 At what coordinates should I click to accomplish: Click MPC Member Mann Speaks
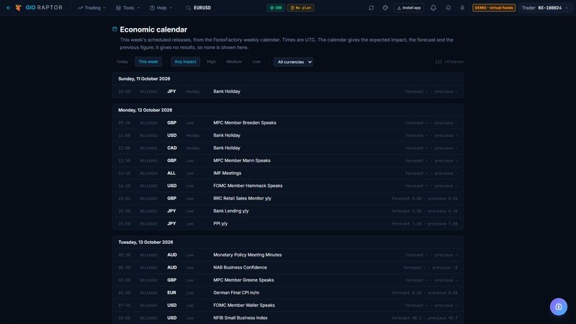[x=288, y=161]
